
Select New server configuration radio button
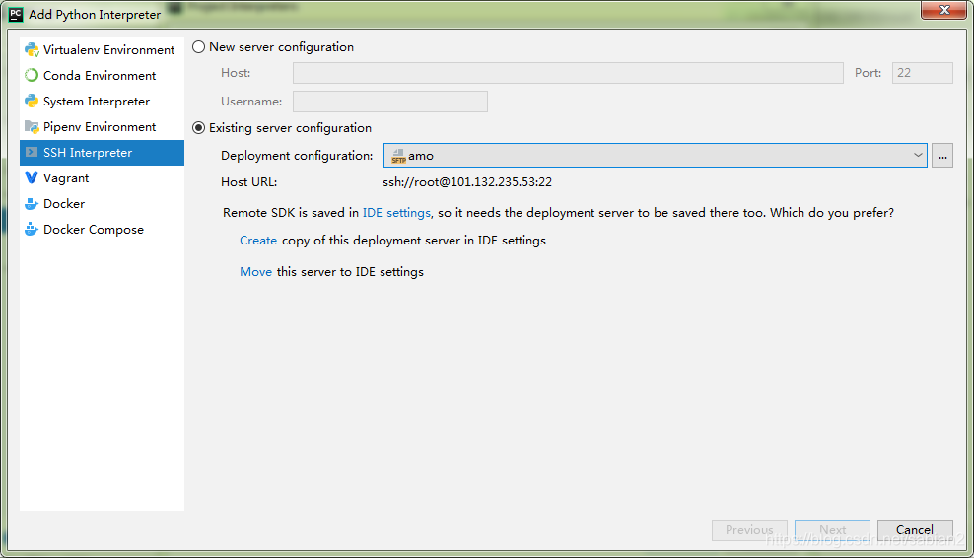click(x=199, y=47)
